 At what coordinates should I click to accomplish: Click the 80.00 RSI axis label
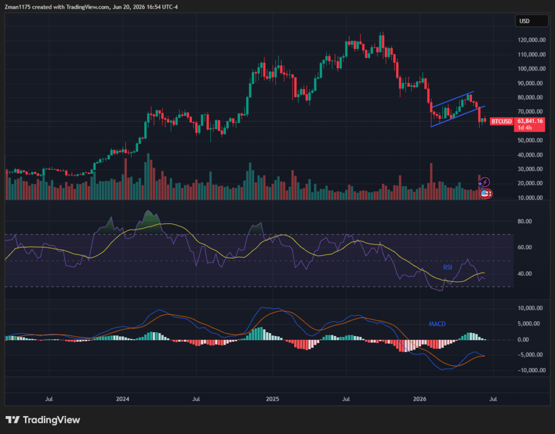coord(525,222)
